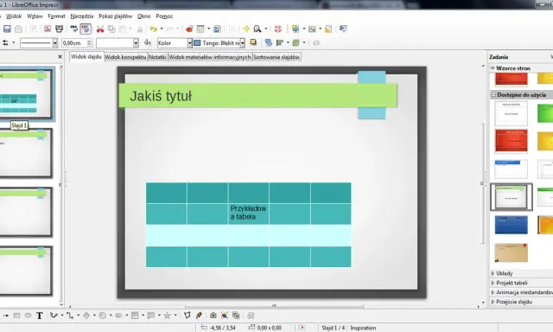Screen dimensions: 553x332
Task: Choose the Curve drawing tool
Action: point(54,316)
